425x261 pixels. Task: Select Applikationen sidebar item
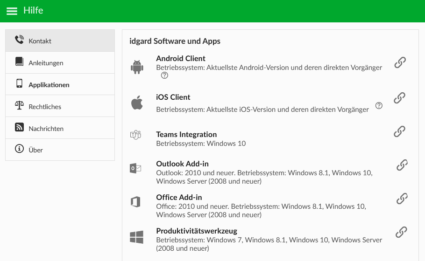click(60, 84)
